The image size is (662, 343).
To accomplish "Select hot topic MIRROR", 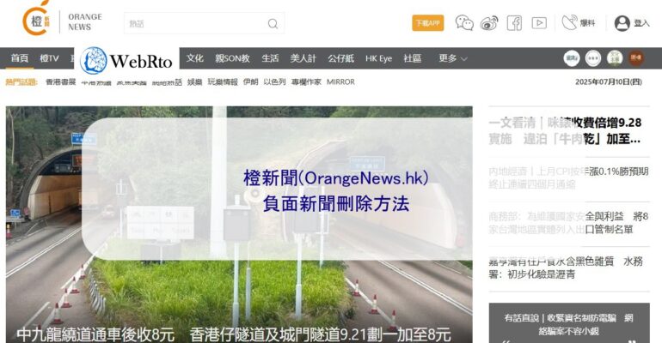I will (x=340, y=81).
